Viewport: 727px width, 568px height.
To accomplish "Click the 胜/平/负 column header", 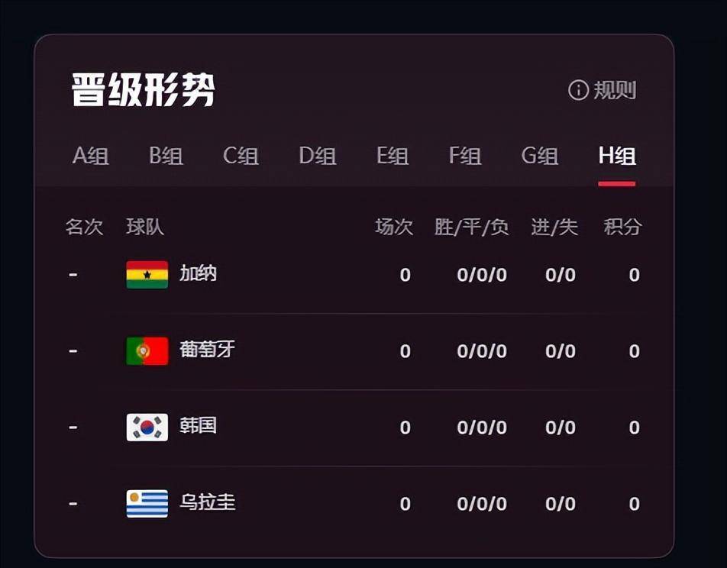I will (x=471, y=228).
